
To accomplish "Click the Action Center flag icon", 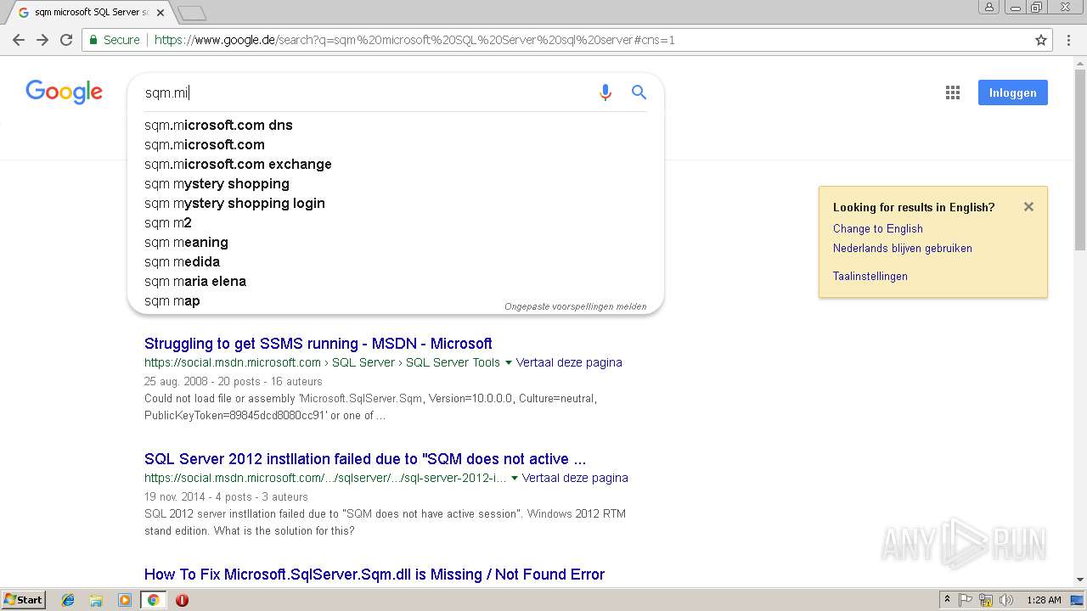I will tap(966, 600).
